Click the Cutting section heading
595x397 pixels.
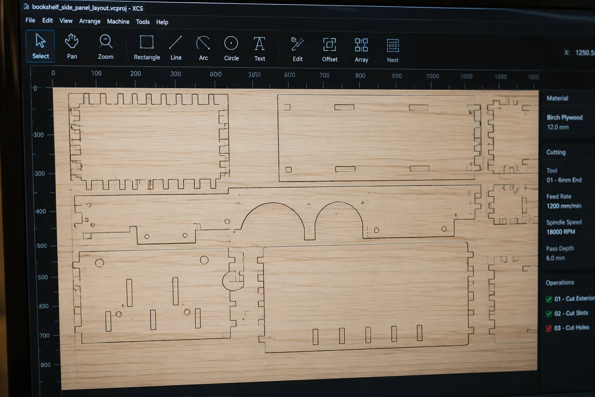pos(556,152)
